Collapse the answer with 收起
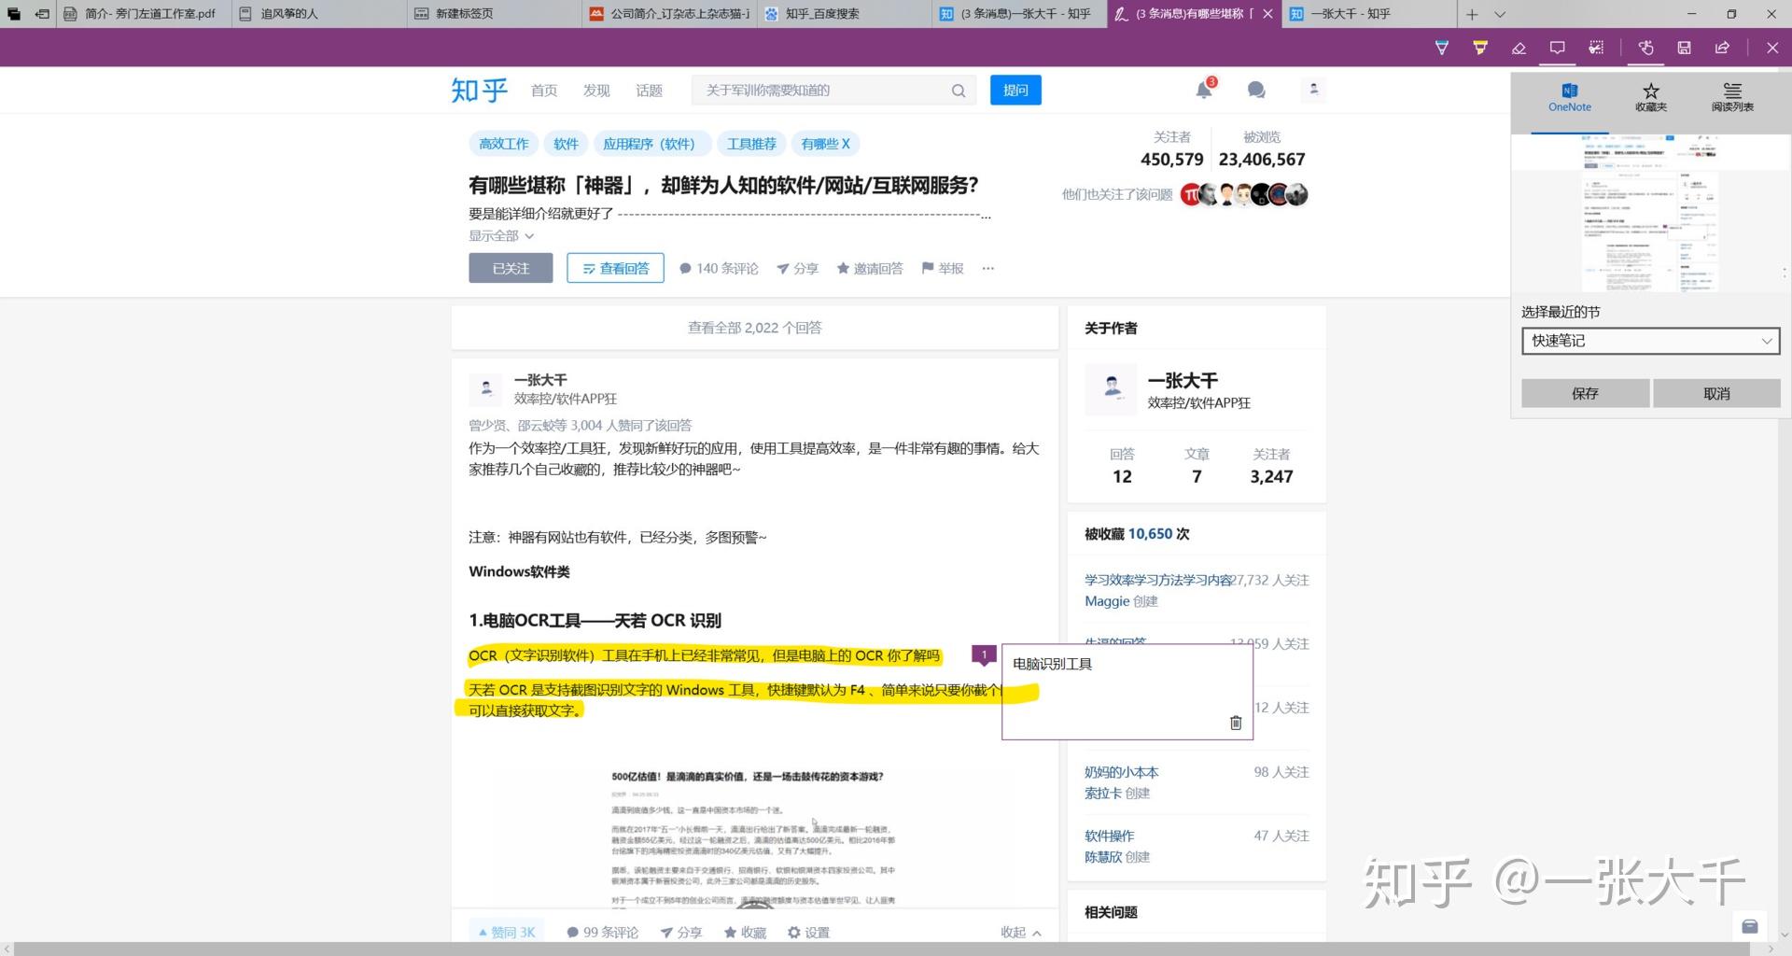The width and height of the screenshot is (1792, 956). (x=1021, y=932)
